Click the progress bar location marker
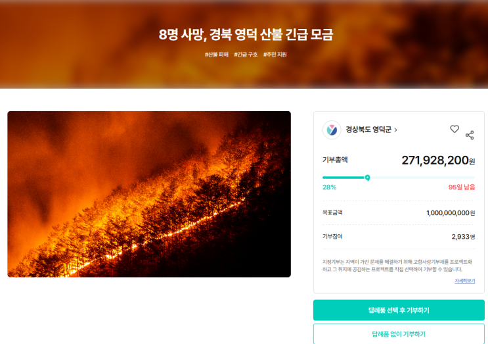 368,178
